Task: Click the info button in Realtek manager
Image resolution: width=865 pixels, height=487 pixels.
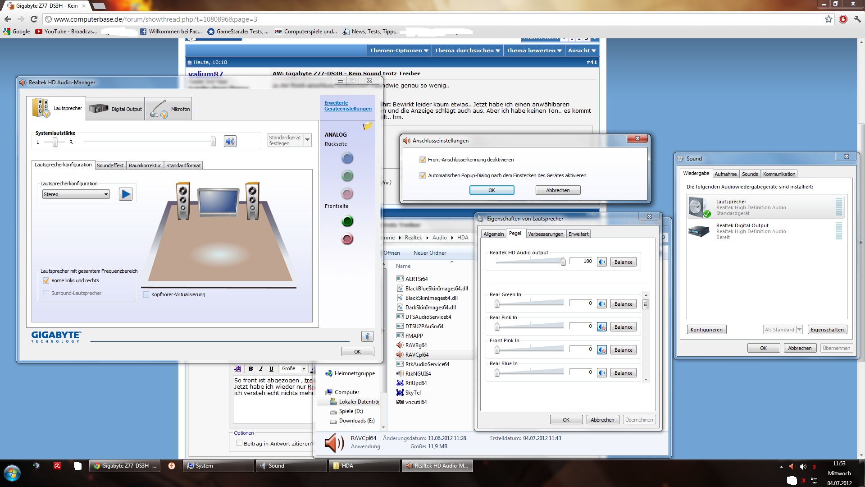Action: 367,336
